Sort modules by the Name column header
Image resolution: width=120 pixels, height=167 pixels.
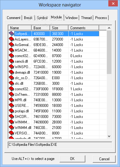pyautogui.click(x=20, y=28)
